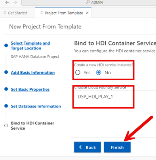This screenshot has height=160, width=156.
Task: Open the Select Template and Target Location step
Action: click(30, 45)
